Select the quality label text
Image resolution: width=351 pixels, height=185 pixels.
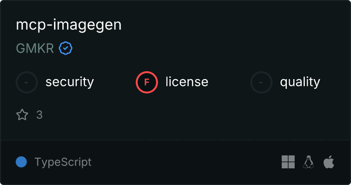pos(300,82)
